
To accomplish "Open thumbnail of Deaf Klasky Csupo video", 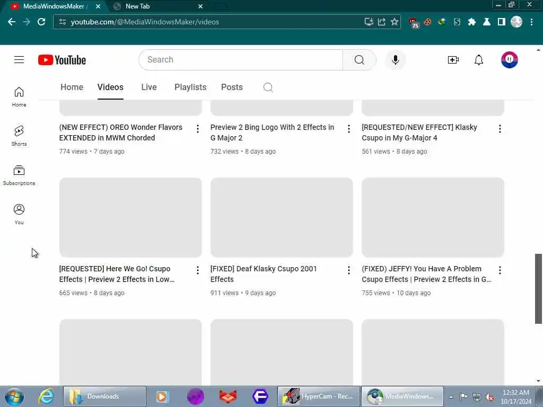I will click(282, 217).
